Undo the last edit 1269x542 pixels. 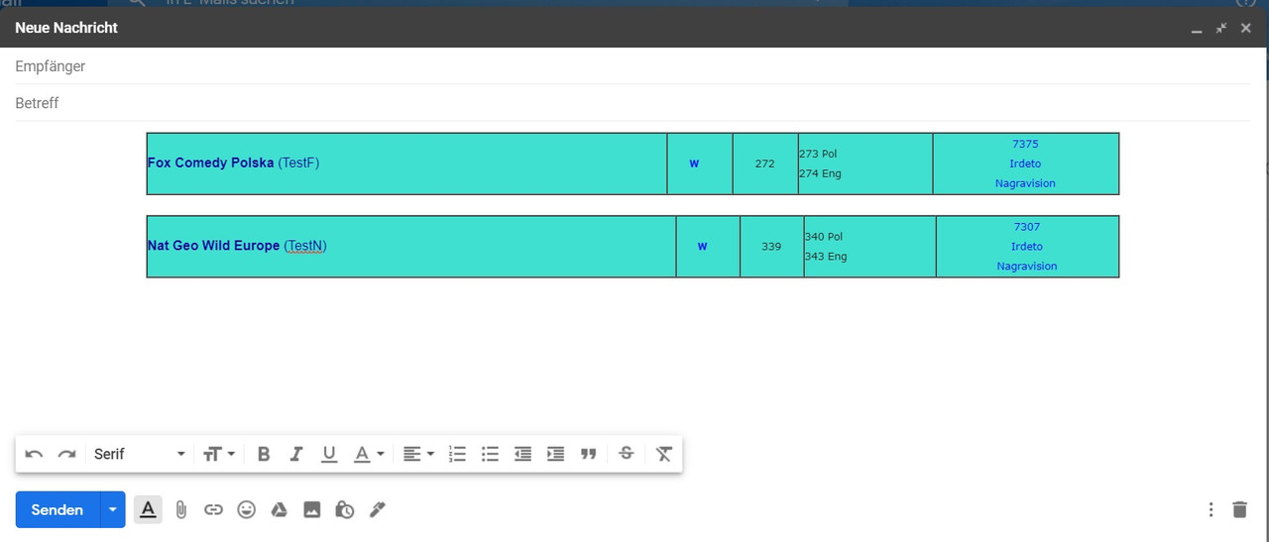(34, 454)
